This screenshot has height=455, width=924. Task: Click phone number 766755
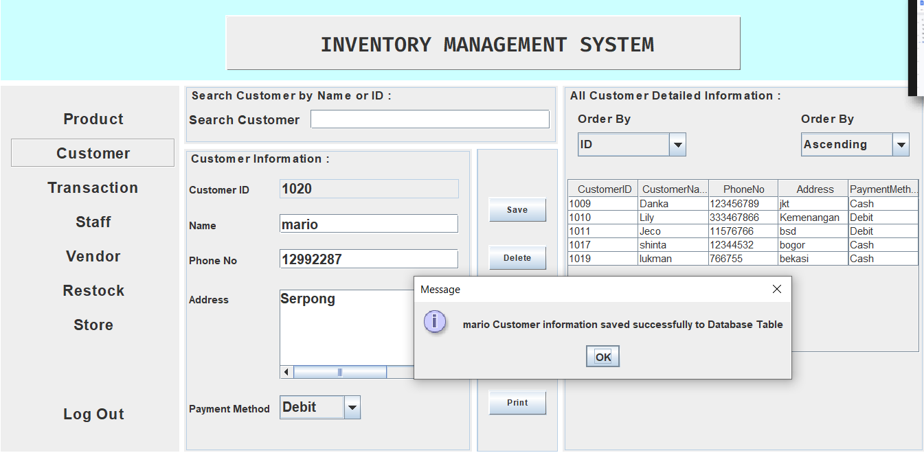tap(743, 259)
